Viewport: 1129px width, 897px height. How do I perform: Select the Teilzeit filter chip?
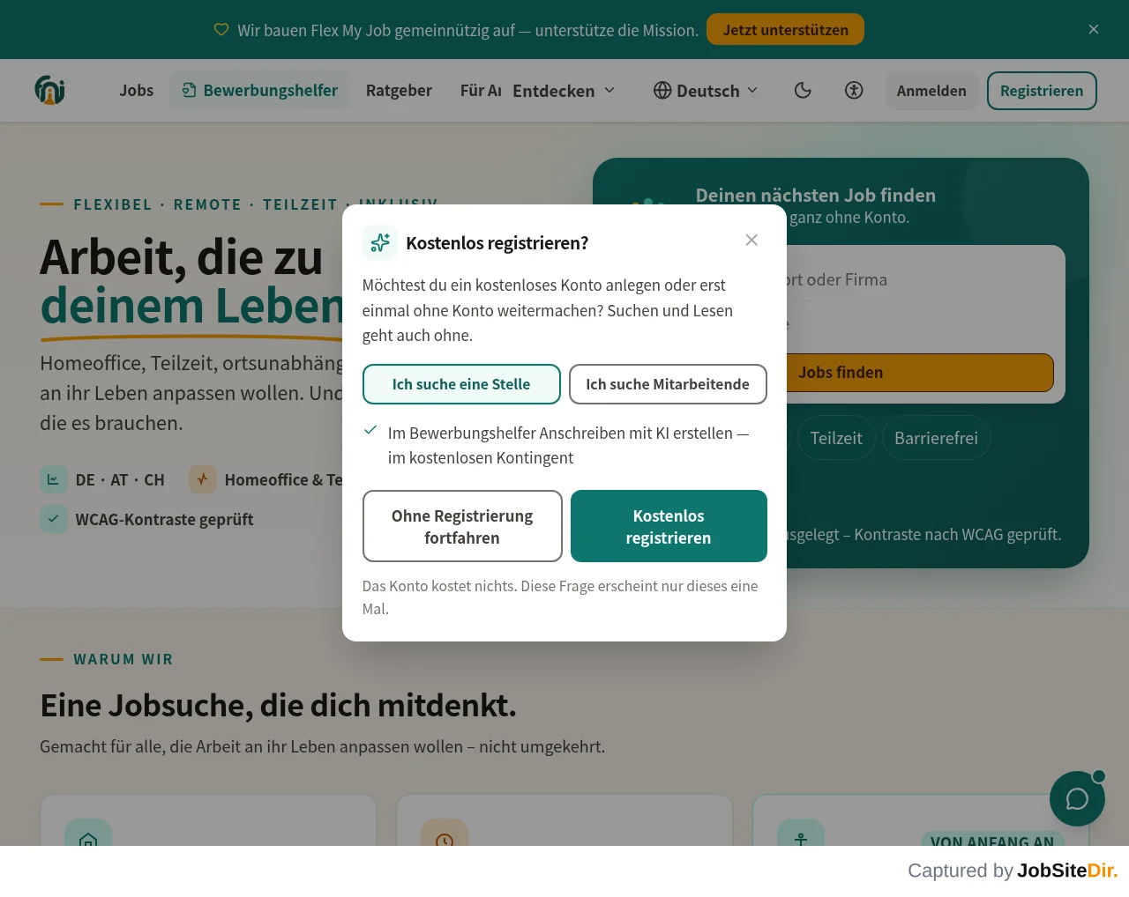tap(836, 438)
